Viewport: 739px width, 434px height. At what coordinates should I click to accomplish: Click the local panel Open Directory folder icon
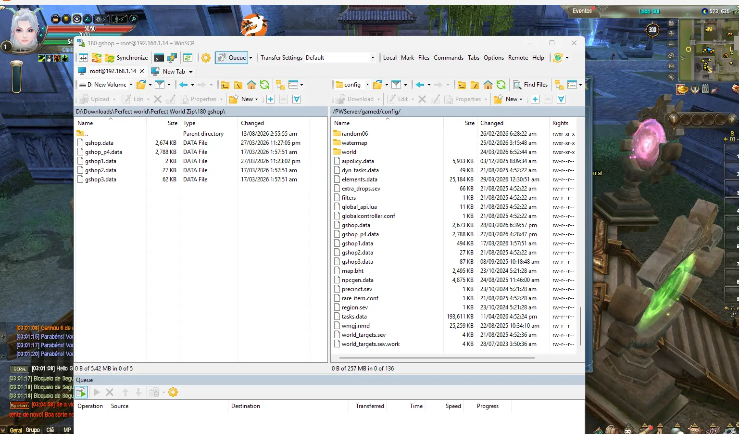(141, 85)
